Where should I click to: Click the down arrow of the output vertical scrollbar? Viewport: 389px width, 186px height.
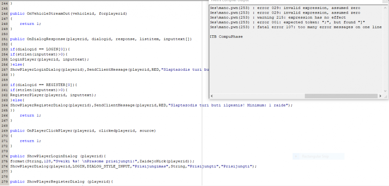click(385, 91)
